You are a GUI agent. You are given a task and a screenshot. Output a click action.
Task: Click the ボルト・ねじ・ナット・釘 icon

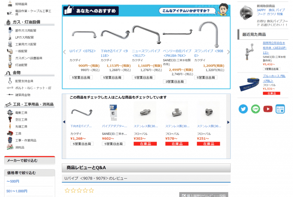tap(10, 88)
